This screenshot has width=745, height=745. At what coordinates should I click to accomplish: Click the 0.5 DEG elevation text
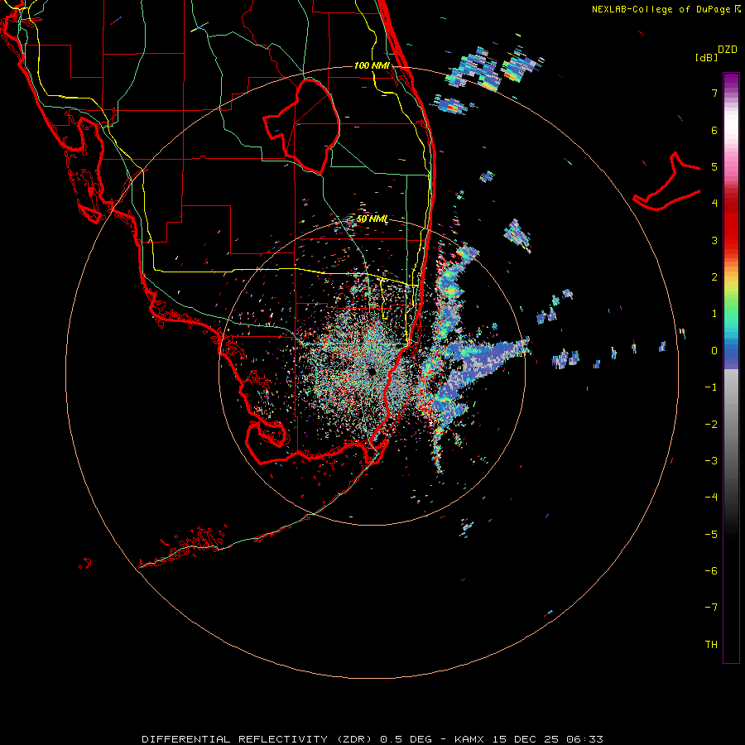click(x=406, y=739)
